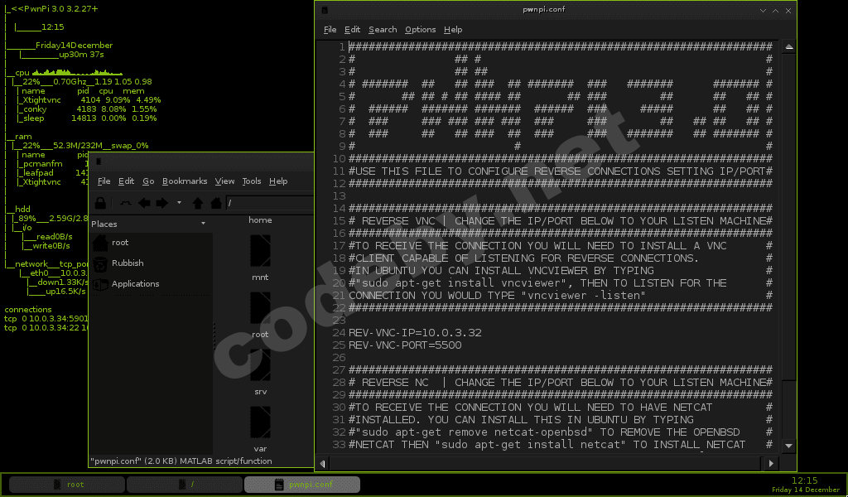Click the path field showing '/'
Screen dimensions: 848x497
click(x=269, y=203)
